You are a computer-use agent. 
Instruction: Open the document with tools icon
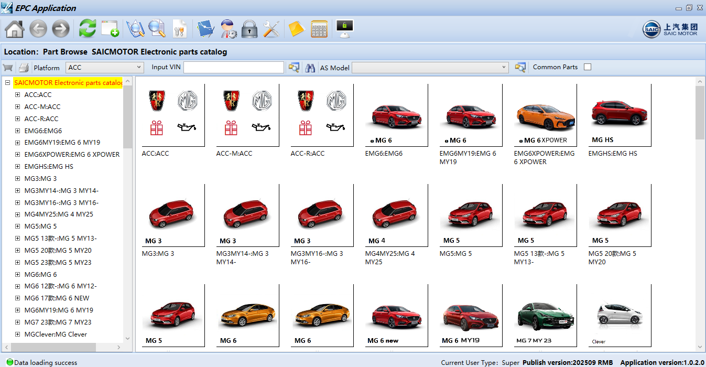coord(179,28)
